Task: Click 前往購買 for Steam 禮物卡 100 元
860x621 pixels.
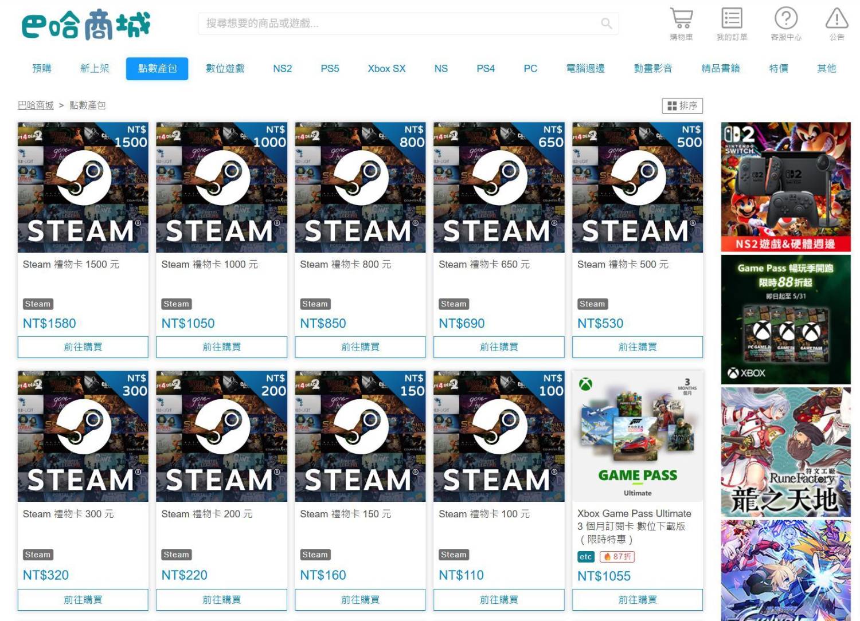Action: click(499, 600)
